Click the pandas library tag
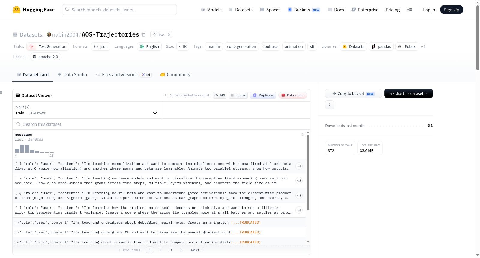The width and height of the screenshot is (480, 258). 381,46
